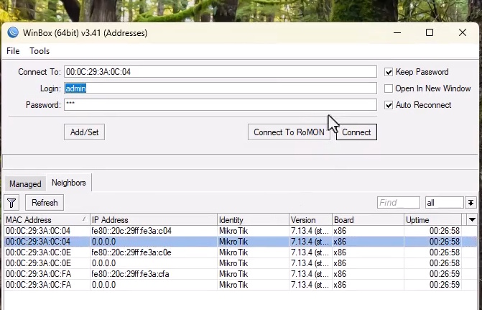482x310 pixels.
Task: Sort by Identity column header
Action: 253,220
